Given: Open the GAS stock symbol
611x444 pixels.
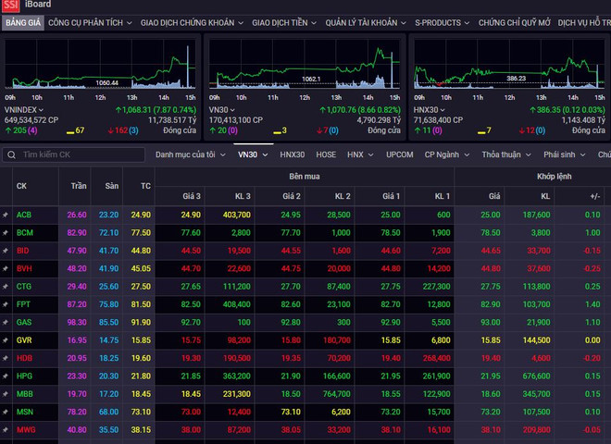Looking at the screenshot, I should click(x=24, y=322).
